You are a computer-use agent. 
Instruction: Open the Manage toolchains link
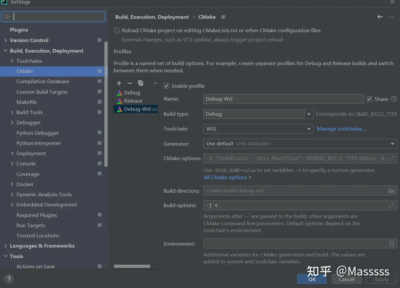(341, 129)
